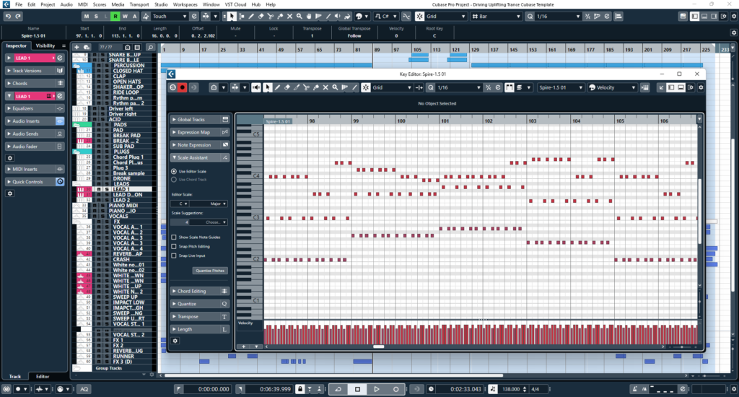Open the Touch automation mode dropdown
The width and height of the screenshot is (739, 397).
pyautogui.click(x=169, y=16)
